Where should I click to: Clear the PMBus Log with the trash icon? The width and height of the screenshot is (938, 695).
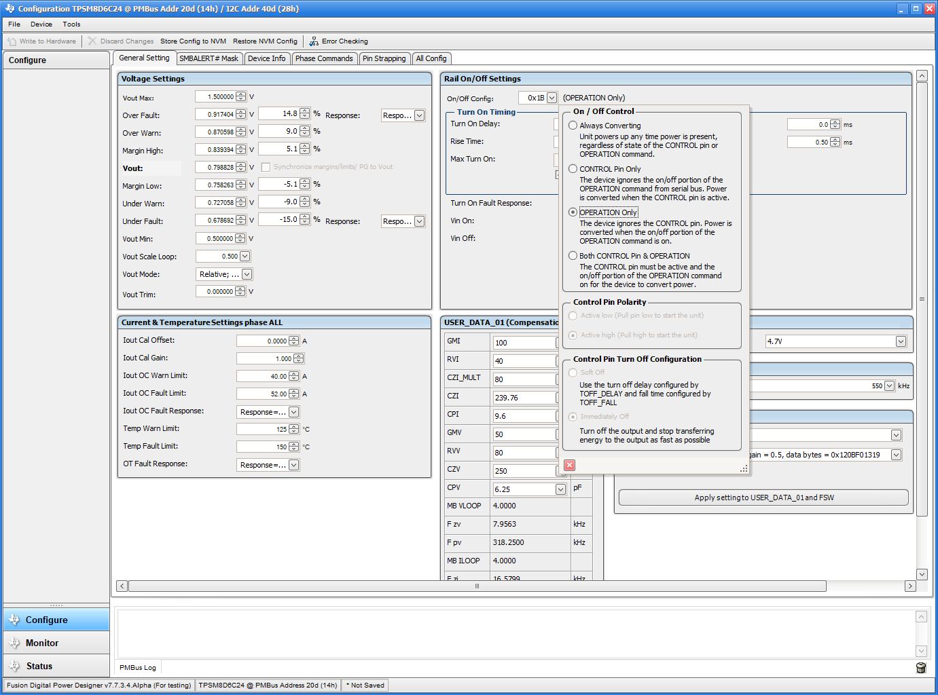click(x=920, y=668)
